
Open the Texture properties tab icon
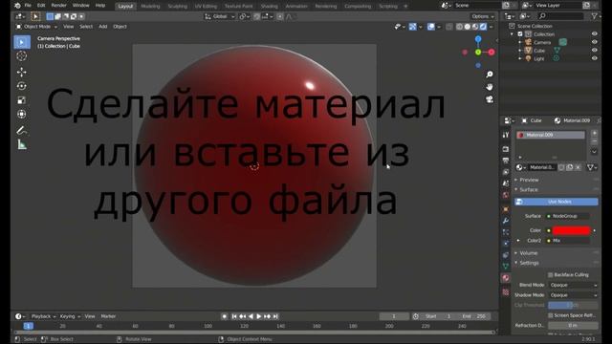[x=506, y=291]
